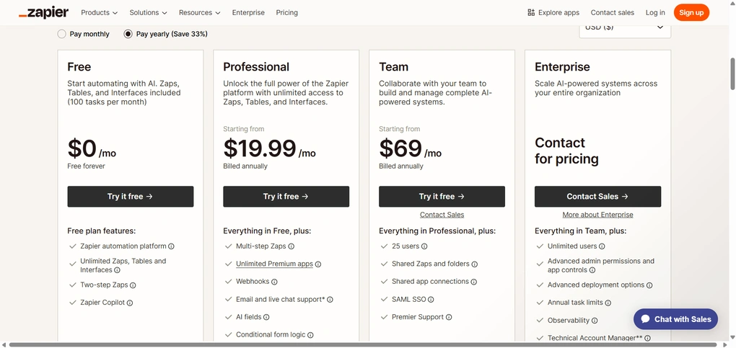
Task: Click the Explore apps grid icon
Action: coord(531,13)
